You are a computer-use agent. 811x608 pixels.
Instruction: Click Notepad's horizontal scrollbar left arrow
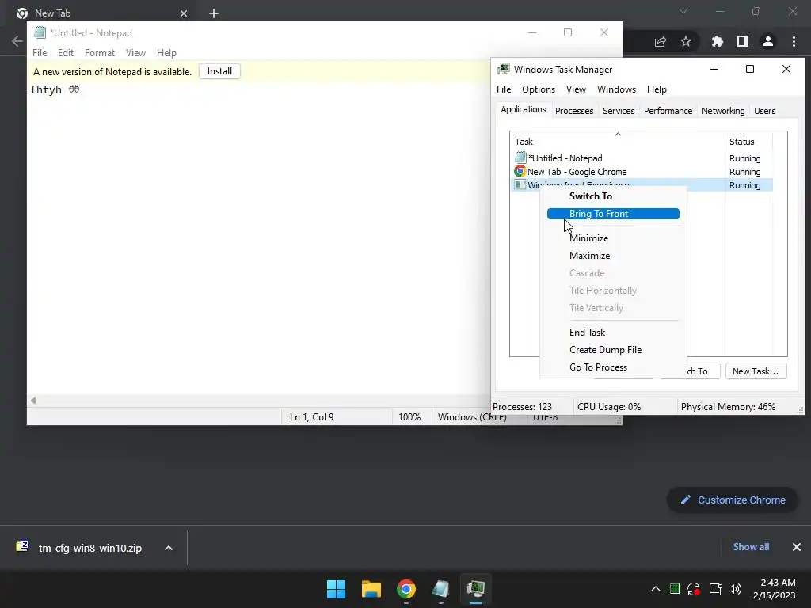point(33,400)
